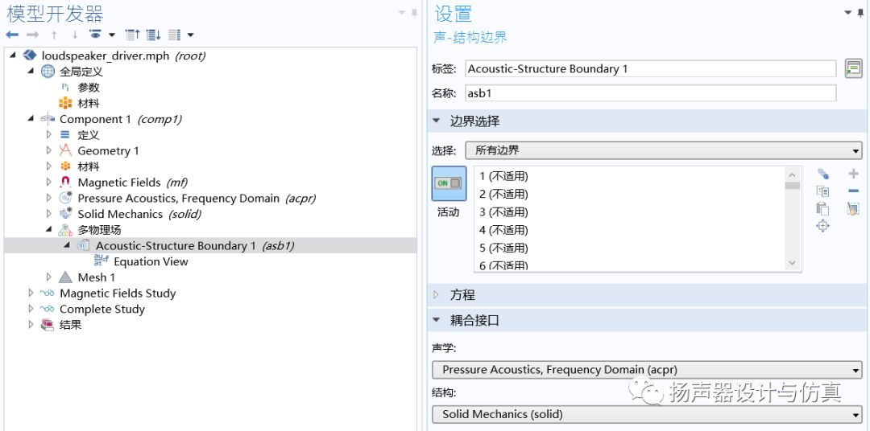Collapse the 边界选择 section

(436, 121)
